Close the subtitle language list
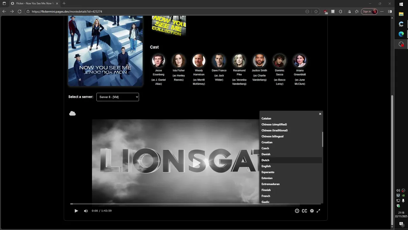Image resolution: width=408 pixels, height=230 pixels. [320, 114]
